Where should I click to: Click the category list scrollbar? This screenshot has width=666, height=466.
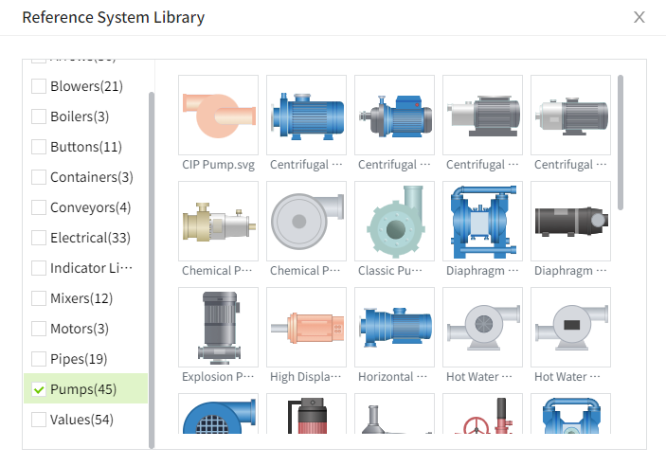tap(152, 265)
